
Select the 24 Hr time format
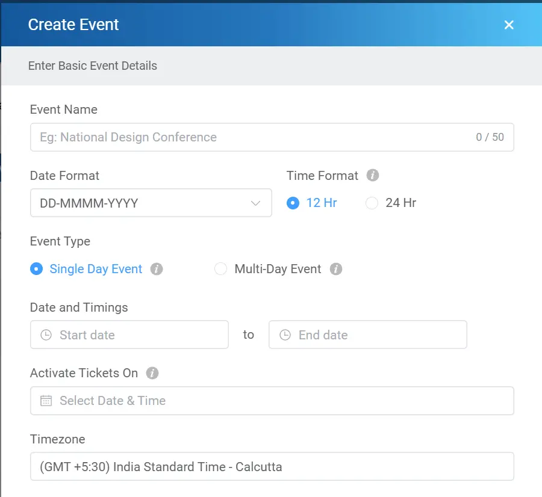point(391,203)
